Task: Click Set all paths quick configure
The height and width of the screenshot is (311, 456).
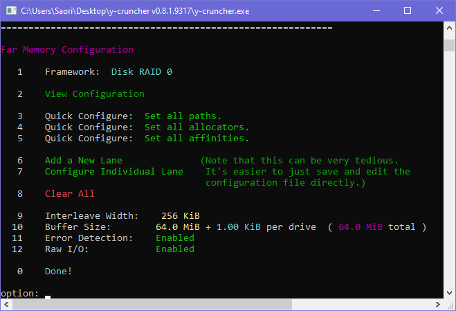Action: click(183, 116)
